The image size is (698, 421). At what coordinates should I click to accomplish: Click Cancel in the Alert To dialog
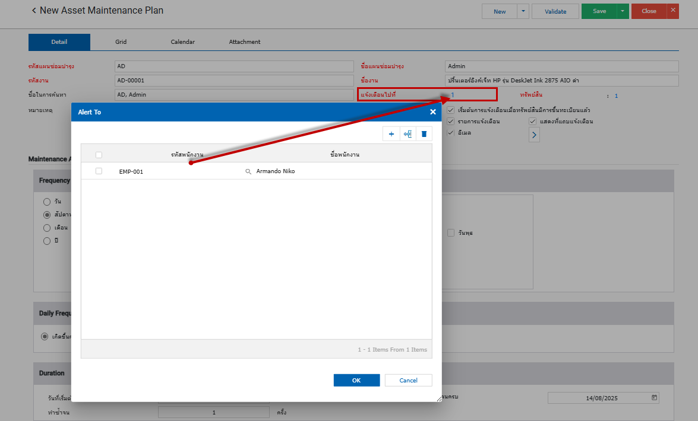(x=408, y=381)
